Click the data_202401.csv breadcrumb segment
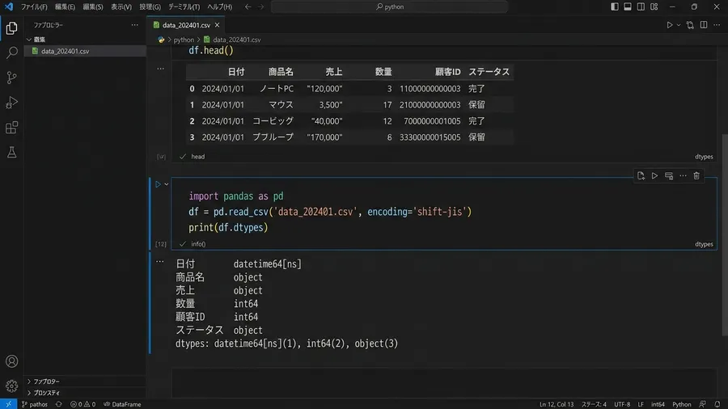The height and width of the screenshot is (409, 728). point(232,40)
